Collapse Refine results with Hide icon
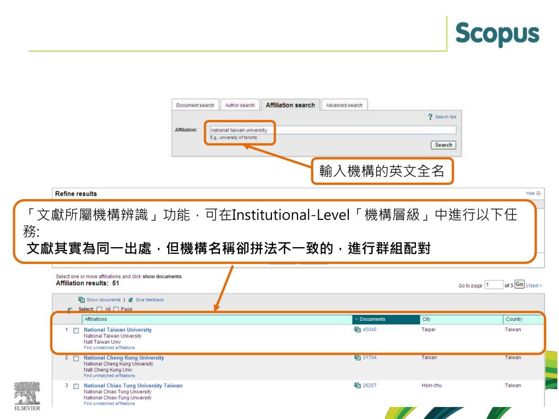This screenshot has height=419, width=559. 538,194
